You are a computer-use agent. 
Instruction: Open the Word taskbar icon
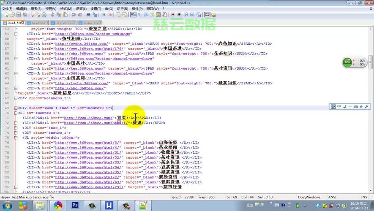pos(109,205)
